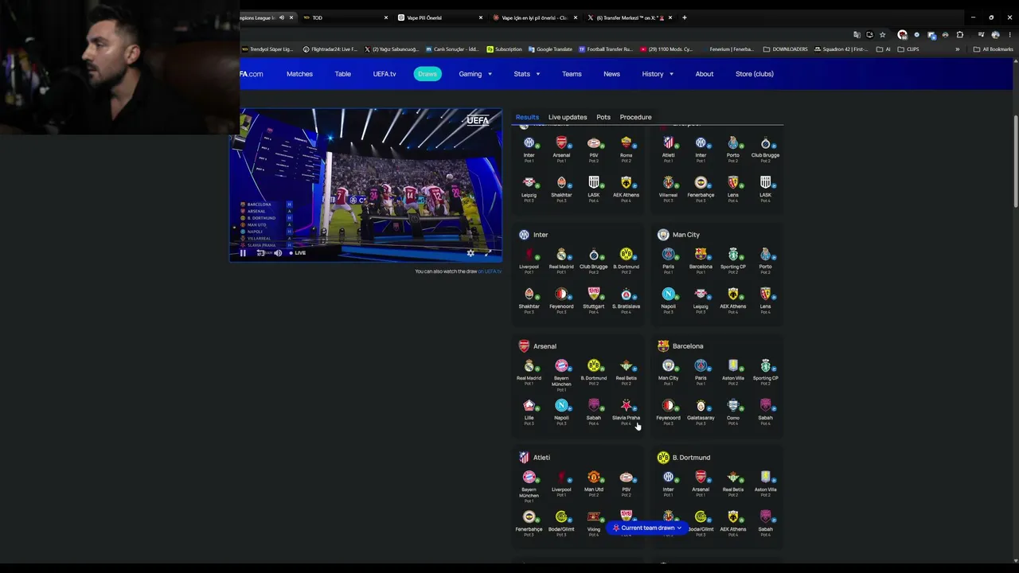This screenshot has width=1019, height=573.
Task: Click the Arsenal group header crest
Action: point(524,346)
